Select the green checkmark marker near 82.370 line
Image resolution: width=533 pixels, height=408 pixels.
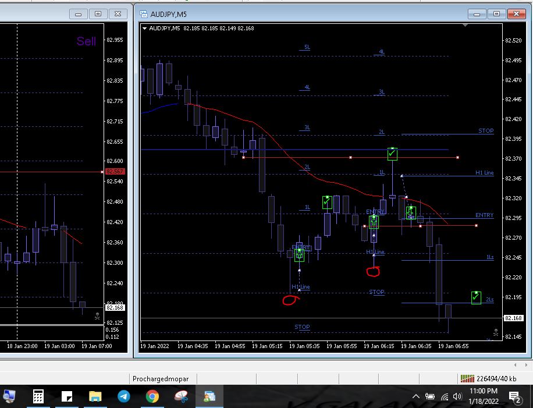pos(392,154)
